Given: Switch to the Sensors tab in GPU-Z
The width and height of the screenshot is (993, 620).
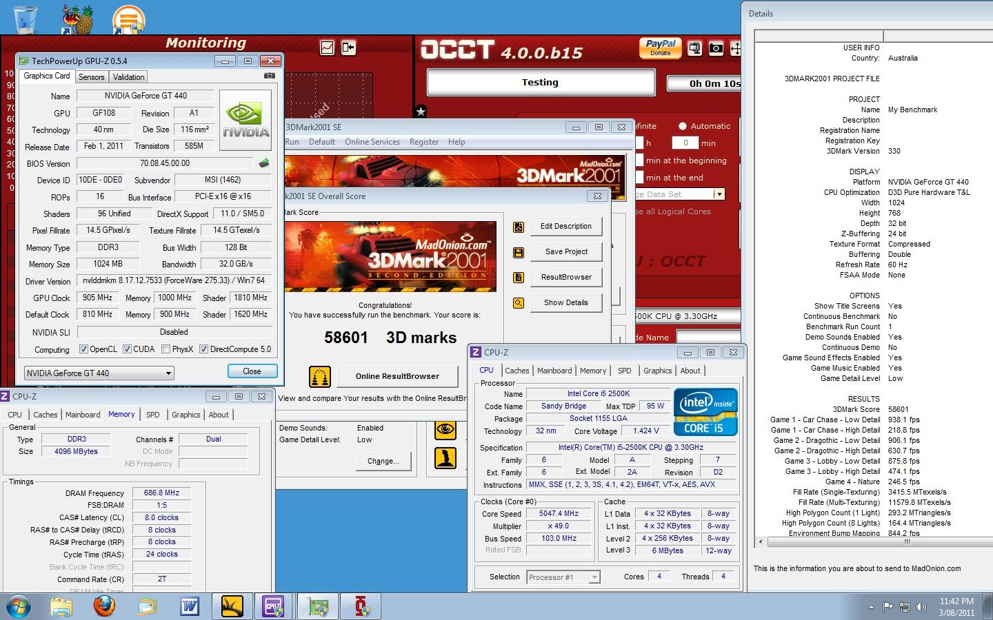Looking at the screenshot, I should tap(92, 77).
